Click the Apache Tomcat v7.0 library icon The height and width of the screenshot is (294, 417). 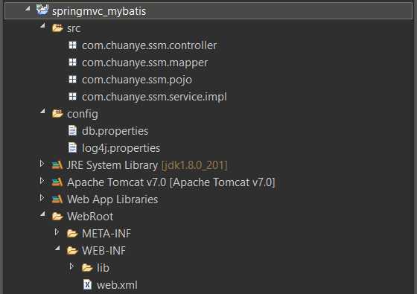[57, 182]
